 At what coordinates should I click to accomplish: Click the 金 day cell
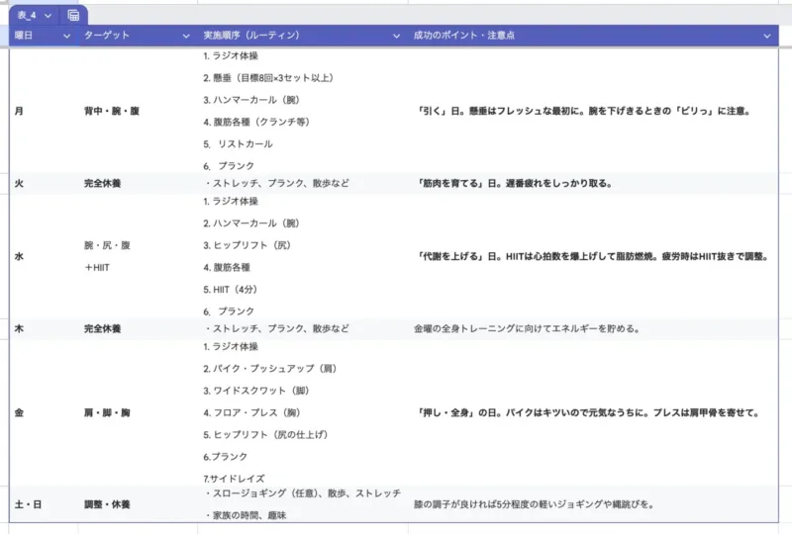point(20,412)
